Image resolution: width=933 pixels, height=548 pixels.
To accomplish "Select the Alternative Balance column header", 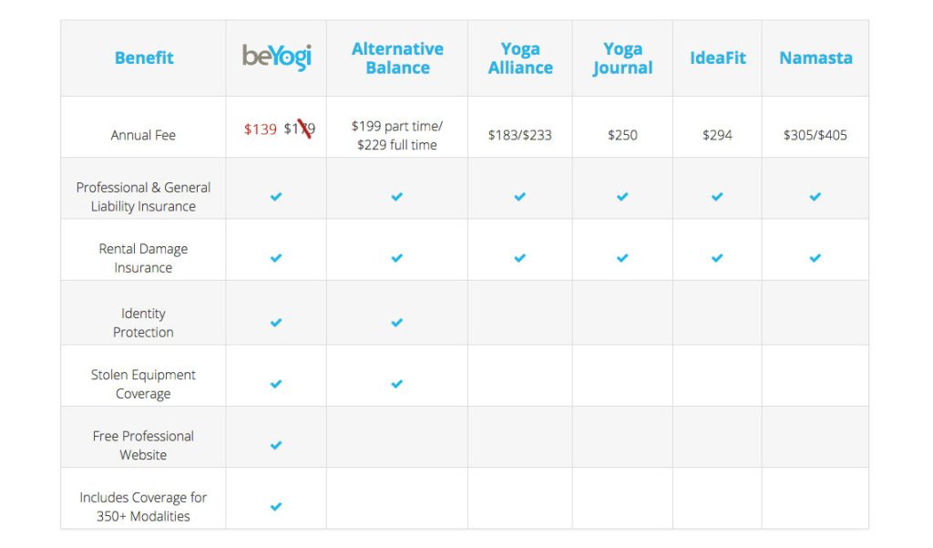I will tap(397, 57).
